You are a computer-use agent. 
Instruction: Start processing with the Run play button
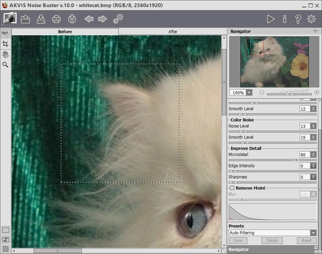click(271, 19)
